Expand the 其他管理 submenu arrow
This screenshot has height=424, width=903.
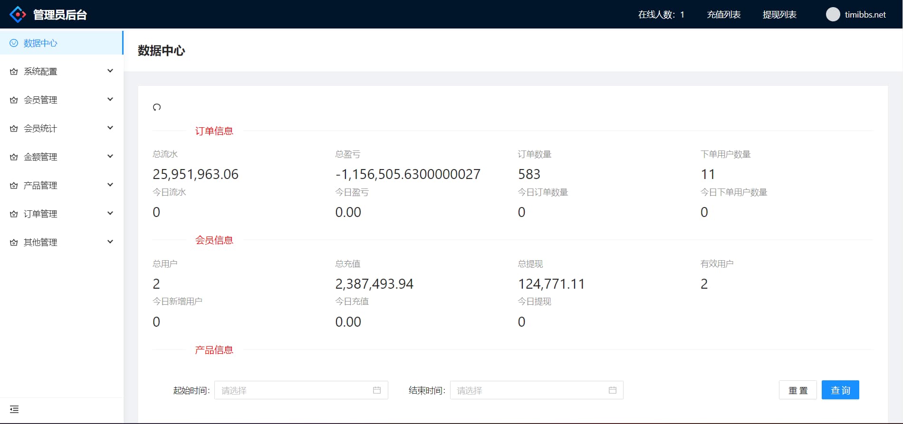click(110, 242)
